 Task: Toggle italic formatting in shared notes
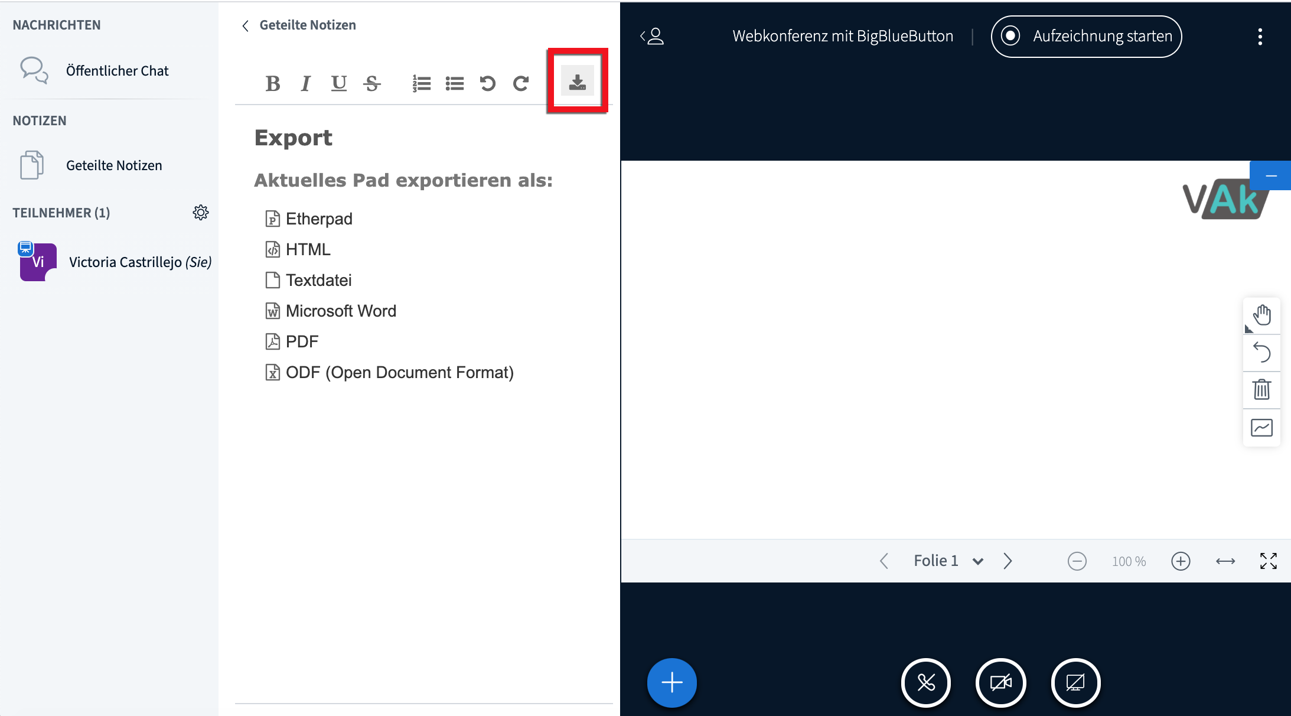(305, 83)
